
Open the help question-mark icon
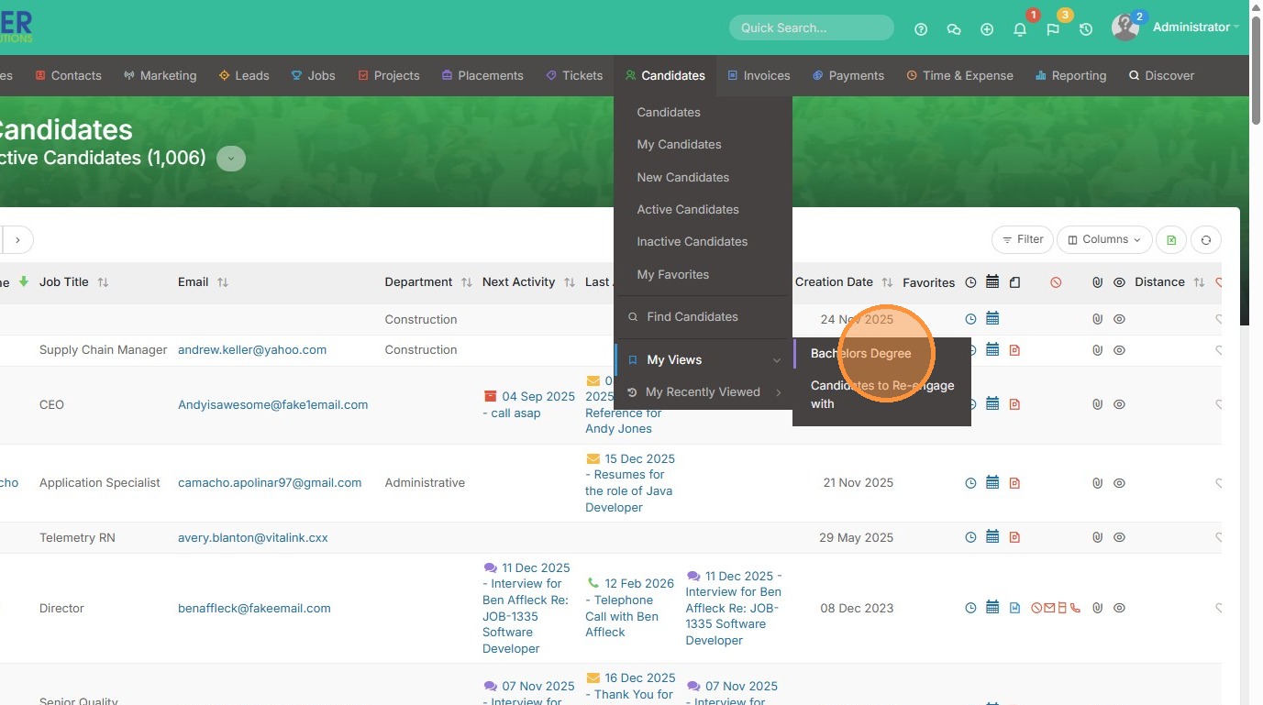(x=921, y=29)
